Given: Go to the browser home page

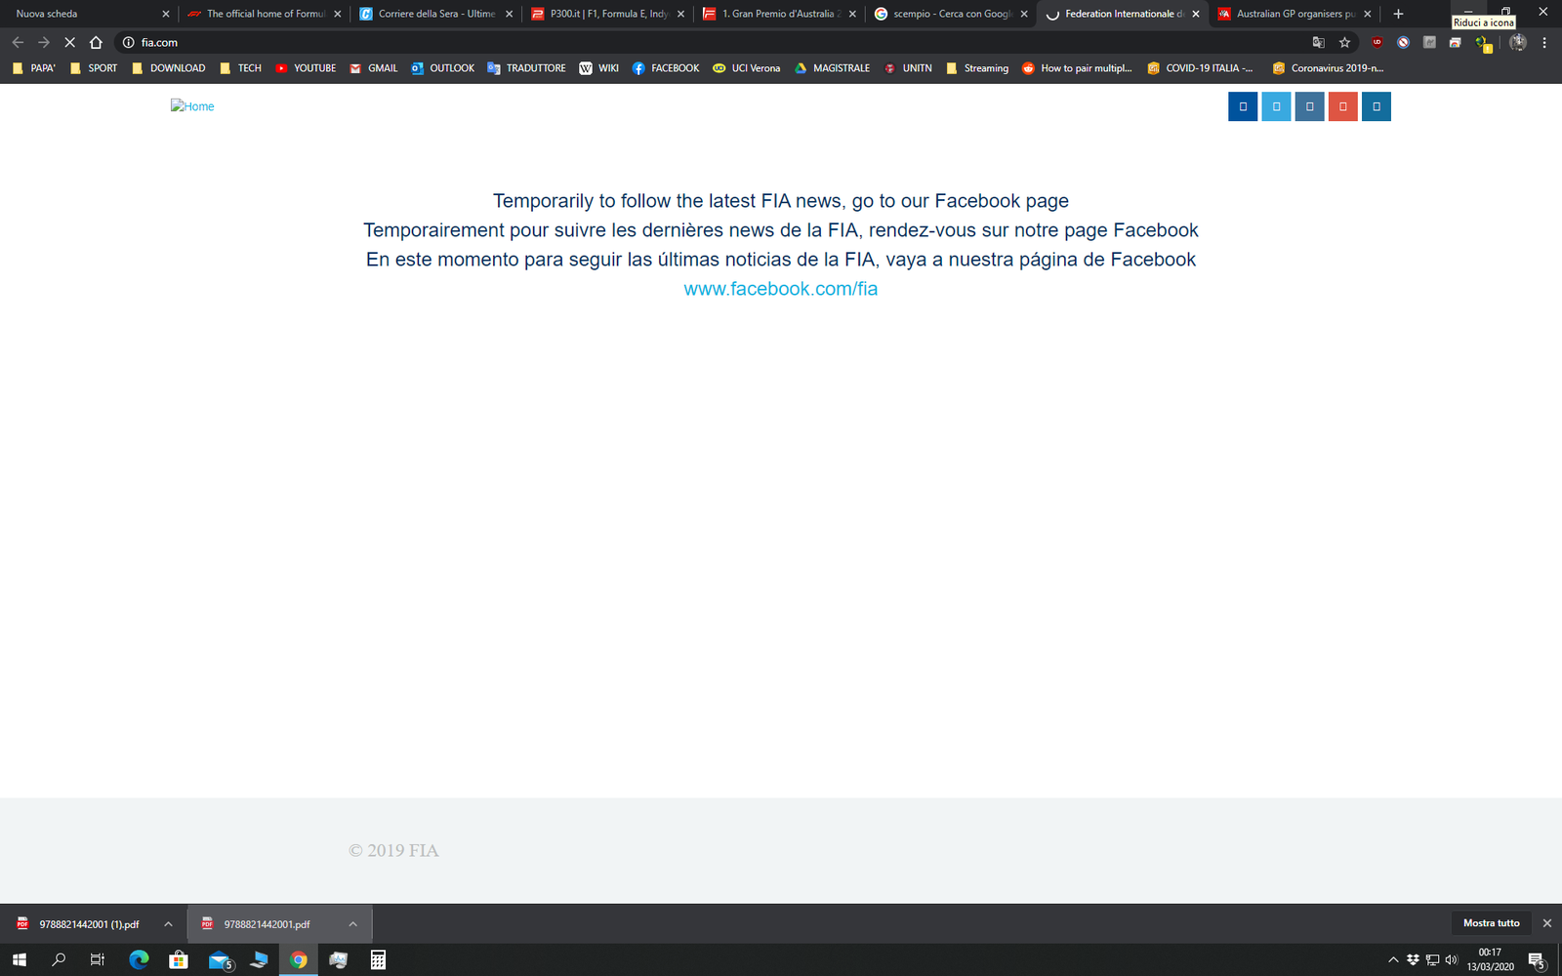Looking at the screenshot, I should (96, 43).
